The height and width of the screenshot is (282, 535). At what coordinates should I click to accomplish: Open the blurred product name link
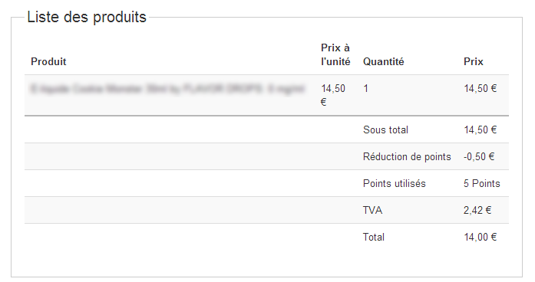(167, 89)
